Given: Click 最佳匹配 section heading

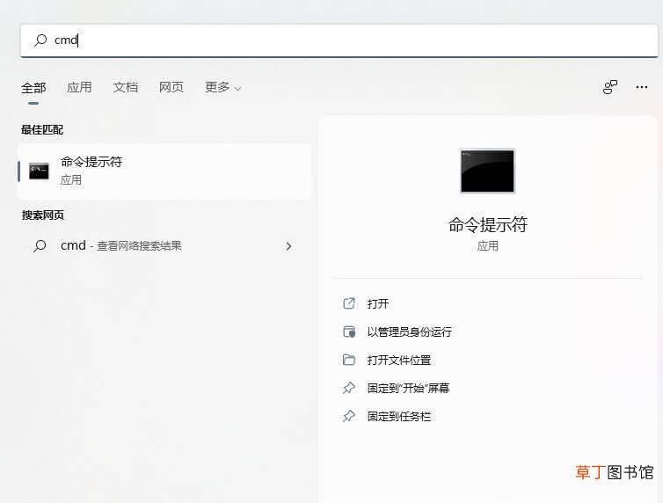Looking at the screenshot, I should [42, 130].
